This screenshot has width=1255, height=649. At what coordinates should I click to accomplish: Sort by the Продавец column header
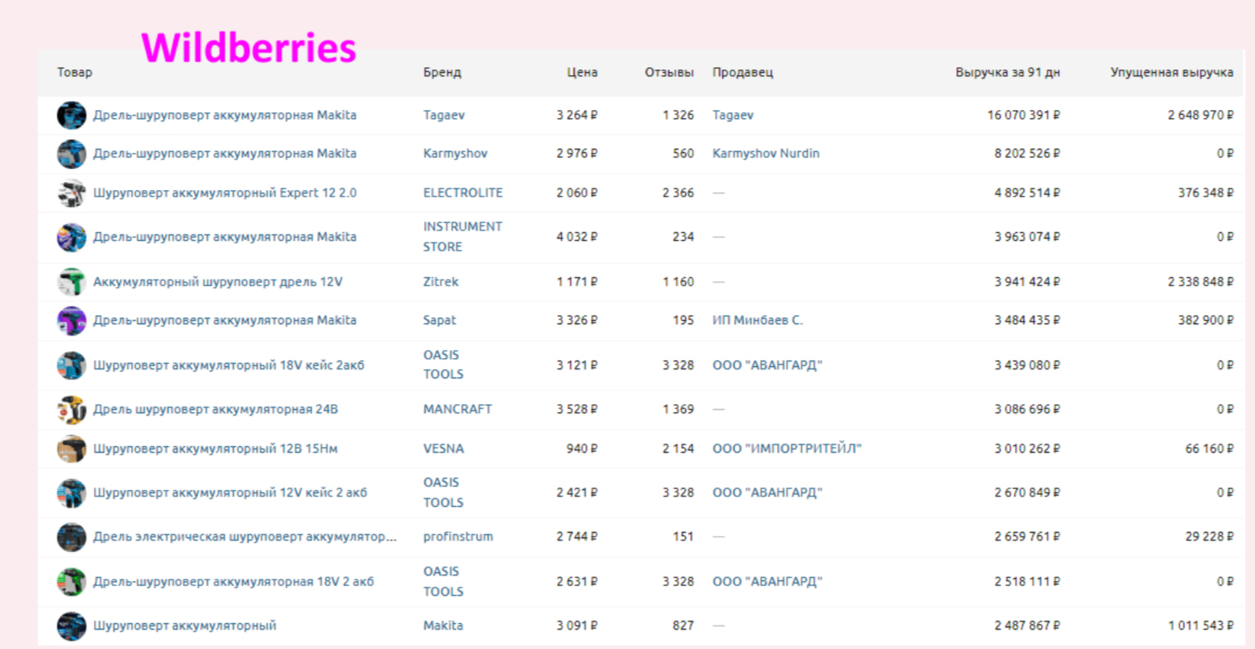[742, 72]
